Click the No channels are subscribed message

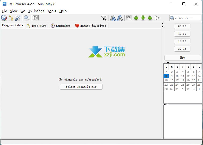[81, 79]
